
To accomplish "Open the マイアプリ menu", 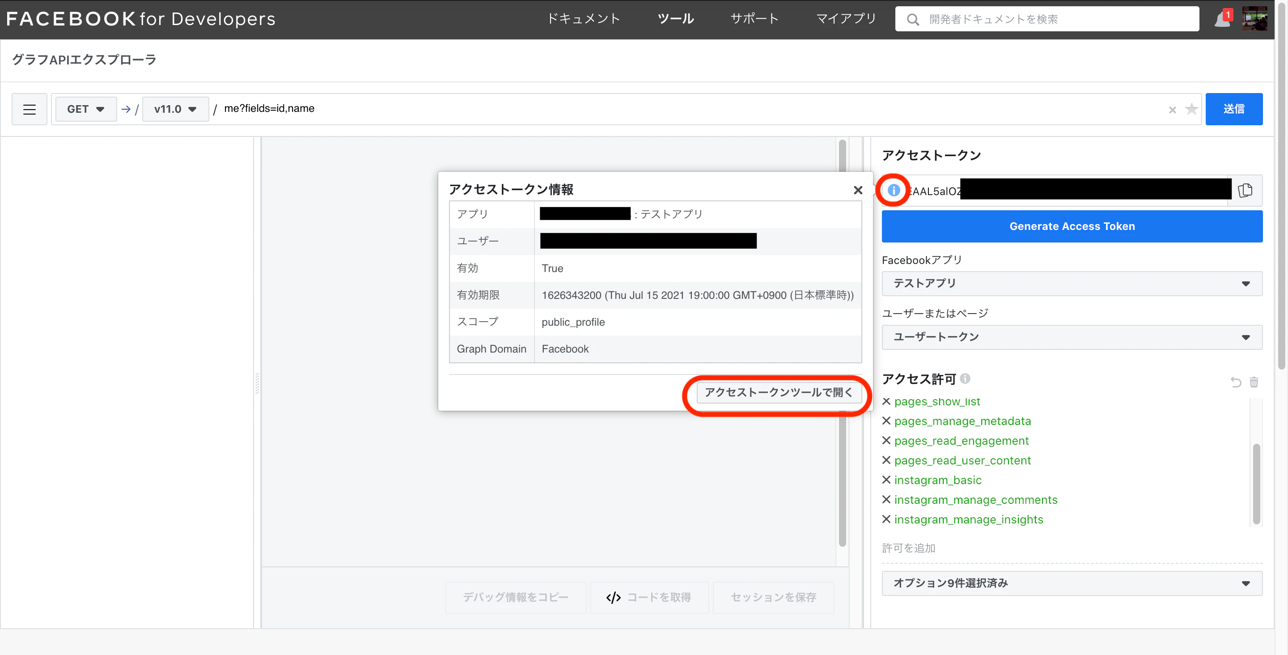I will coord(846,19).
